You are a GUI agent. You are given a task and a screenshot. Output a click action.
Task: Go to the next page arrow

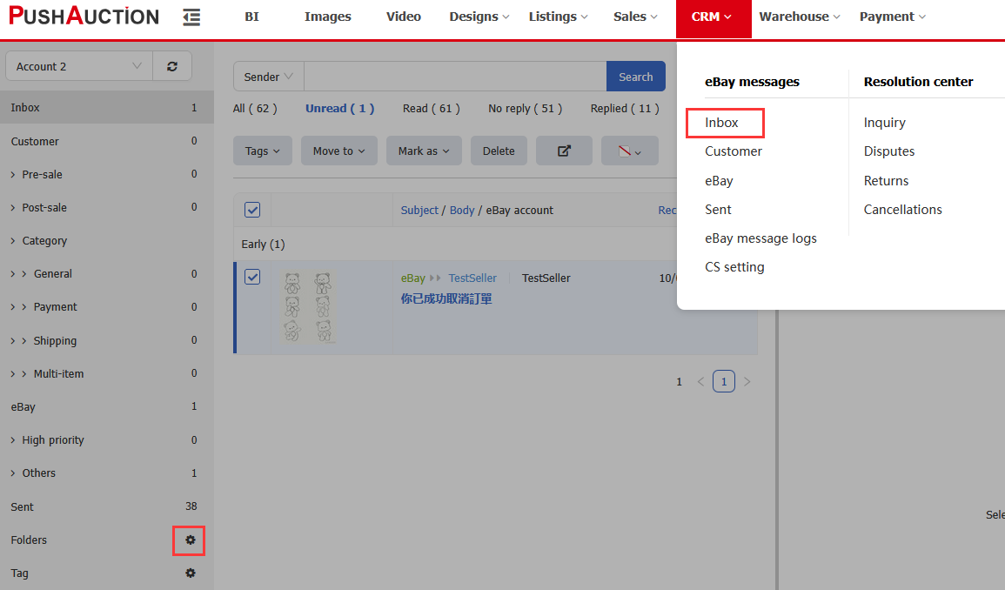[747, 381]
